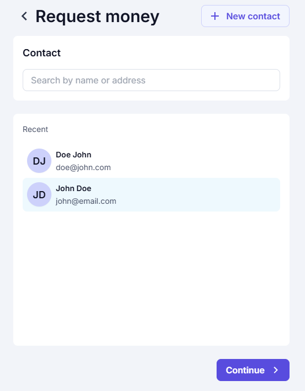Choose the John Doe contact name
Viewport: 305px width, 391px height.
click(x=73, y=188)
